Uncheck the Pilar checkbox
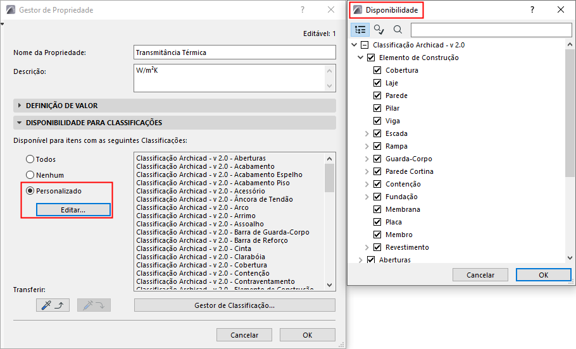576x349 pixels. click(x=377, y=108)
